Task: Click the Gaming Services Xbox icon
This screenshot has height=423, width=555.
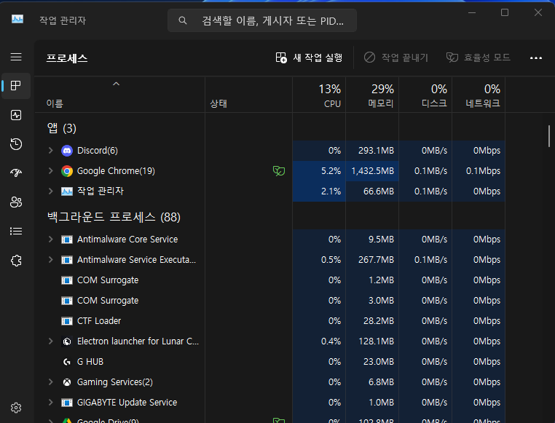Action: (67, 382)
